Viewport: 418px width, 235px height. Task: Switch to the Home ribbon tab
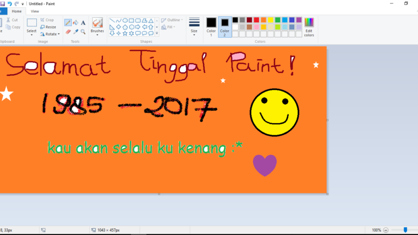[17, 11]
